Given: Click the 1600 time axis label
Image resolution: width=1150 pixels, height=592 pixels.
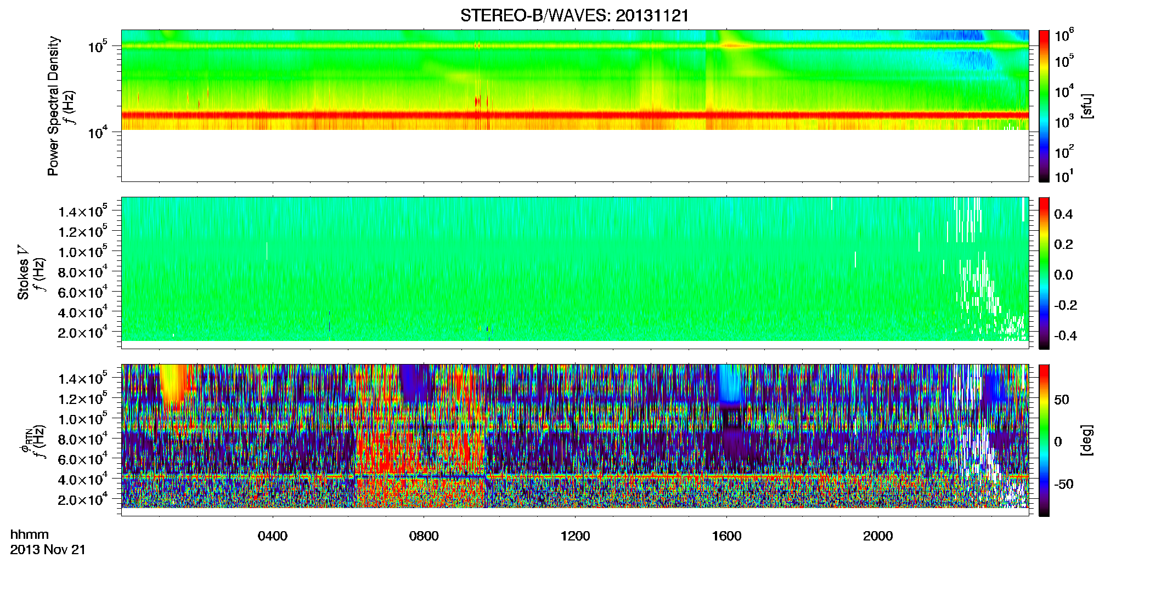Looking at the screenshot, I should pyautogui.click(x=726, y=536).
